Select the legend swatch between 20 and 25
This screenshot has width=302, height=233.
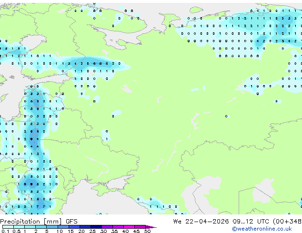[85, 227]
